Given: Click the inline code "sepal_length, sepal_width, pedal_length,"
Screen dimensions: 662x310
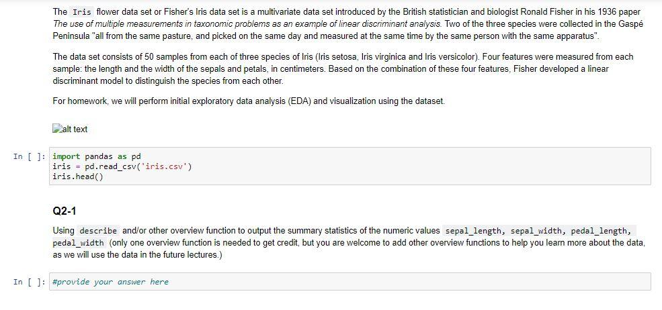Looking at the screenshot, I should (x=538, y=231).
